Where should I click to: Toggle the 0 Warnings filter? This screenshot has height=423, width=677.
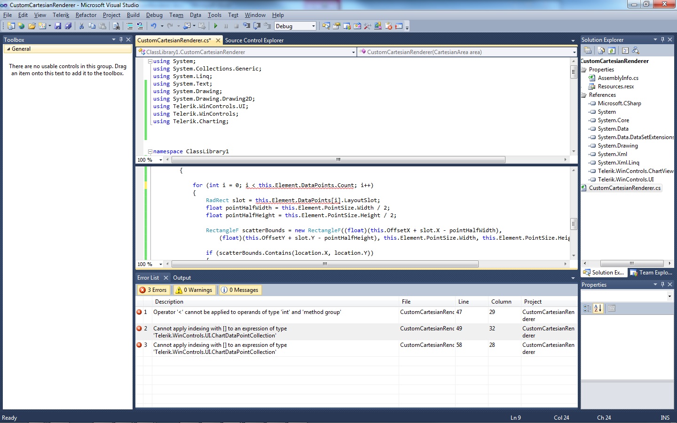pos(194,290)
